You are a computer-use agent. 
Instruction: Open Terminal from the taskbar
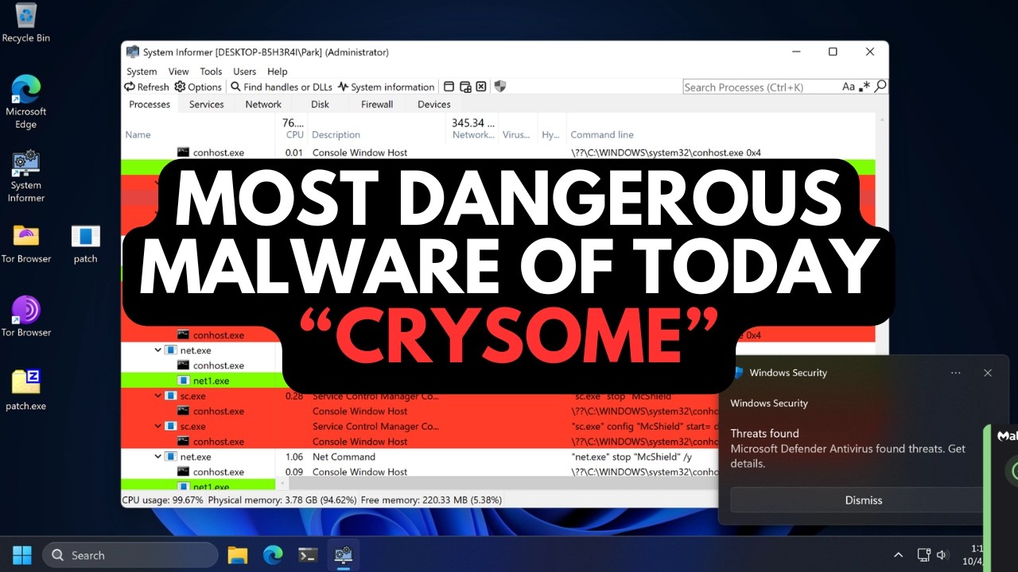tap(308, 555)
